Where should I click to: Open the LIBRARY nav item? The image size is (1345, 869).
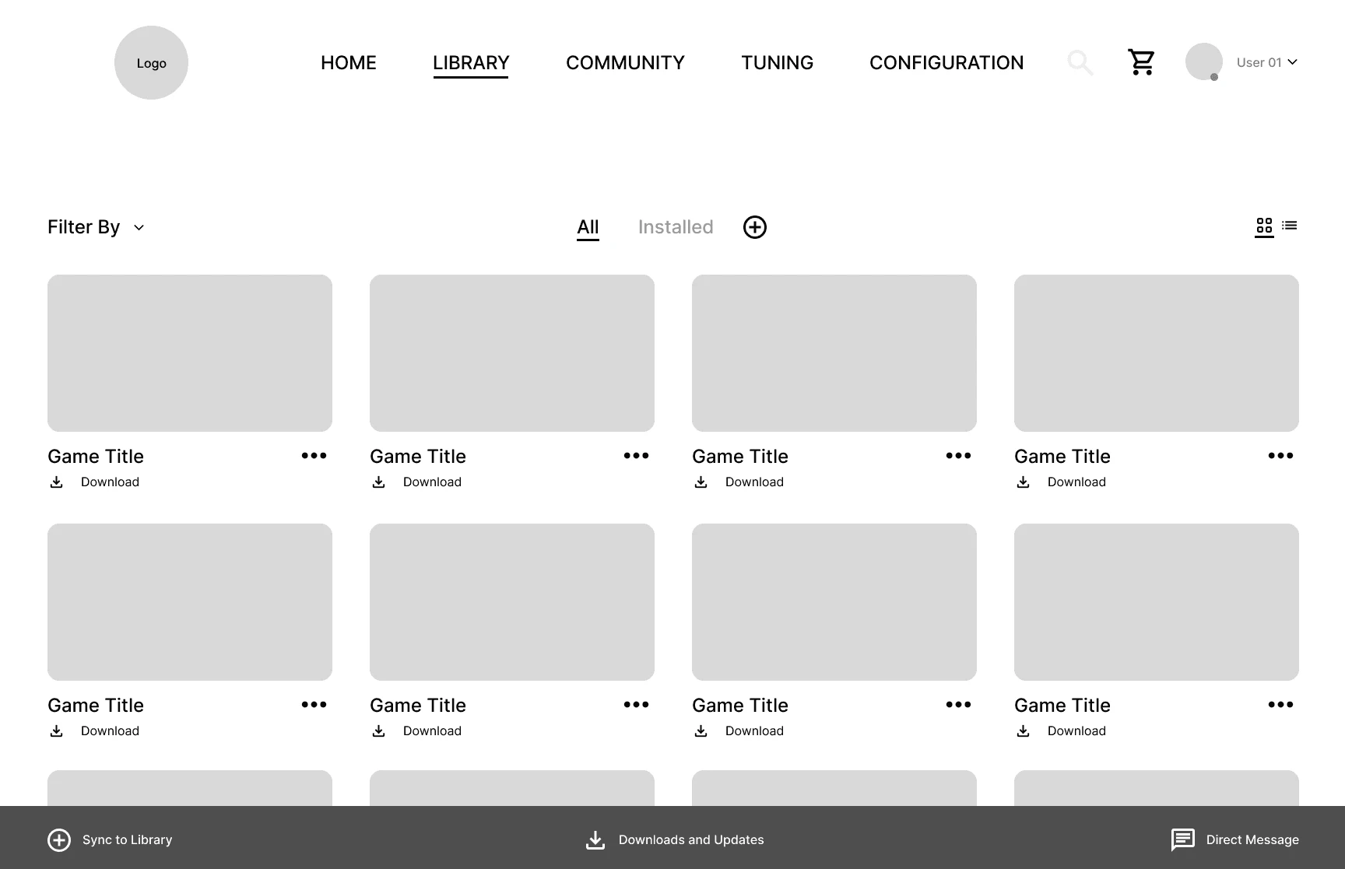471,62
